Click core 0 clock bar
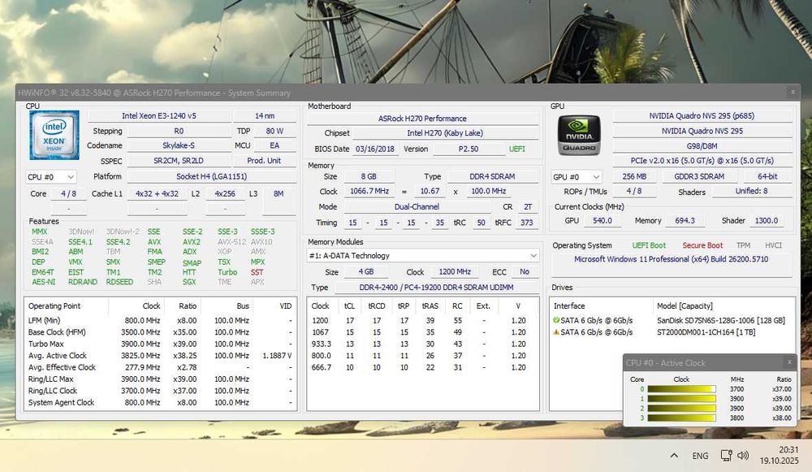 click(x=681, y=389)
